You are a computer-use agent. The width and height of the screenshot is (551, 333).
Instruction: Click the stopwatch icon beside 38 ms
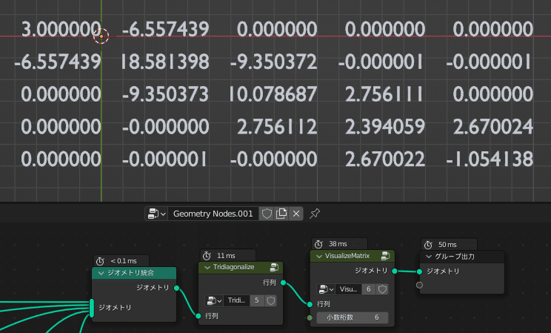(318, 244)
